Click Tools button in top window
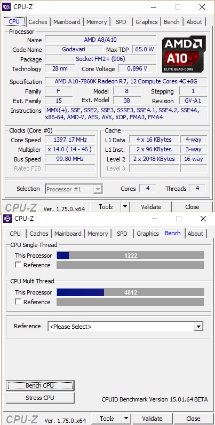Screen dimensions: 215x425 pyautogui.click(x=106, y=207)
